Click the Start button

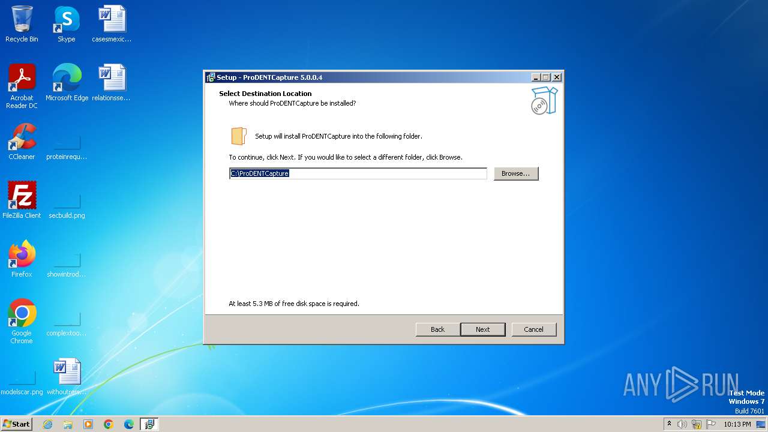click(x=17, y=424)
